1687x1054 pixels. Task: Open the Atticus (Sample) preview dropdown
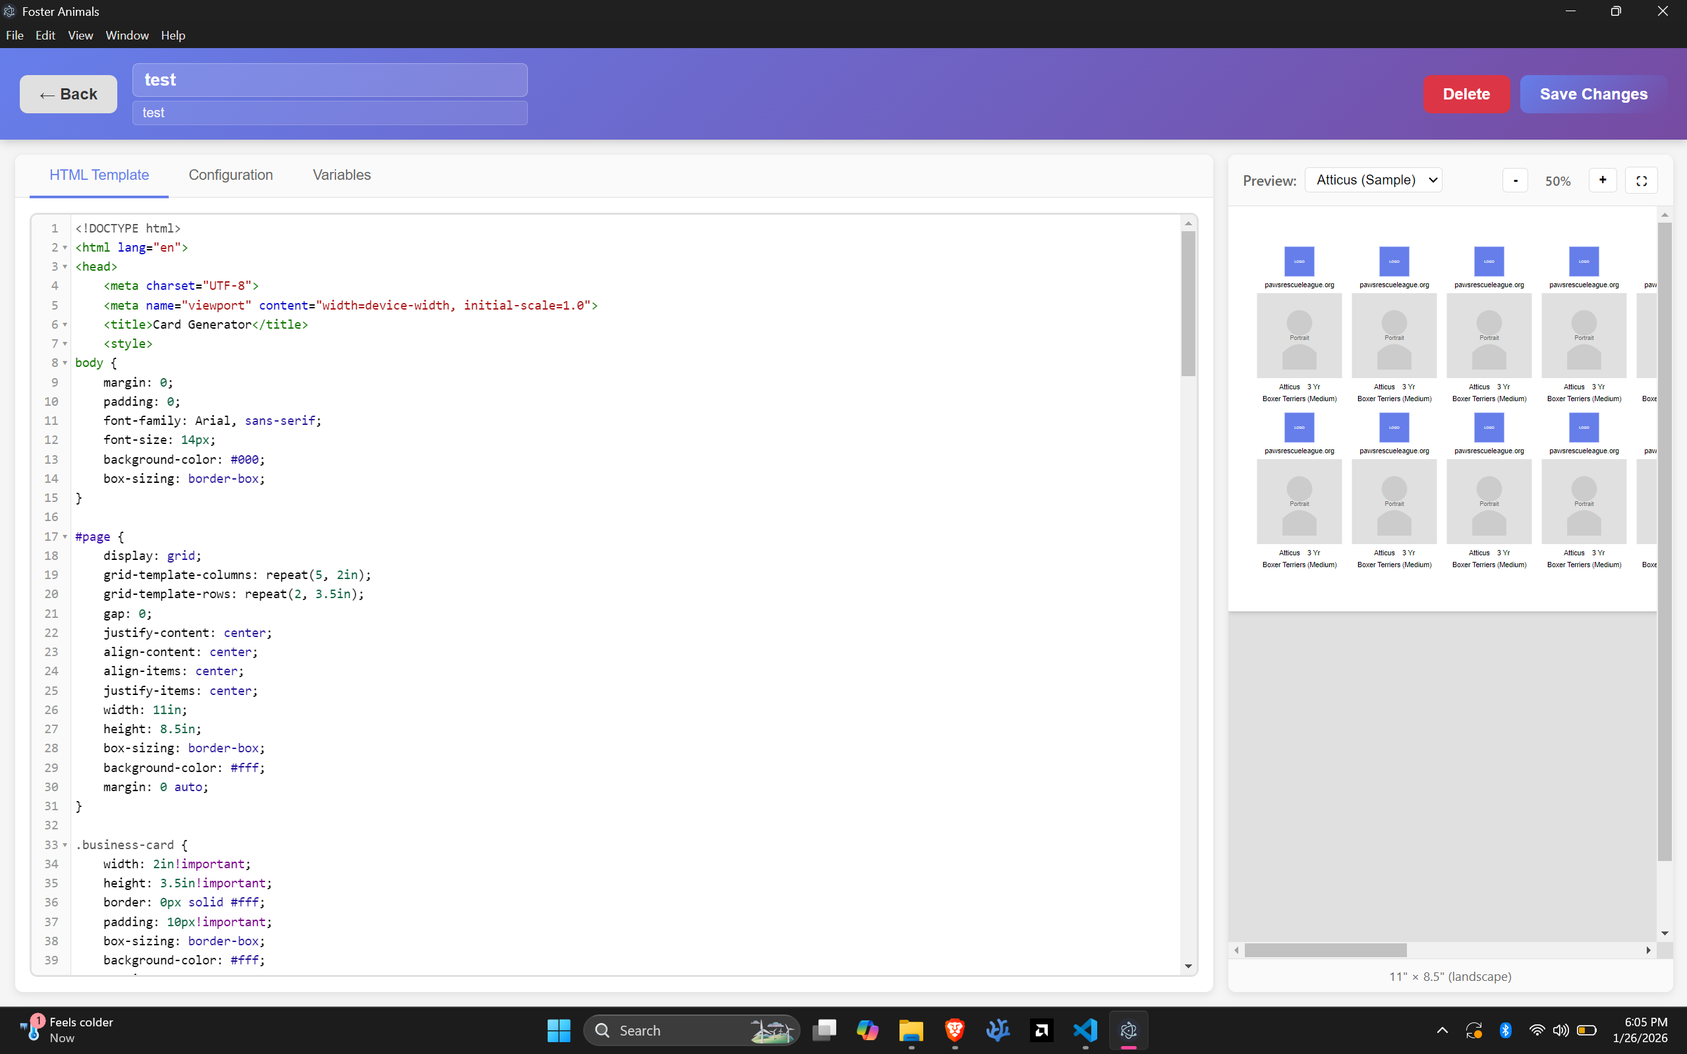click(1373, 180)
